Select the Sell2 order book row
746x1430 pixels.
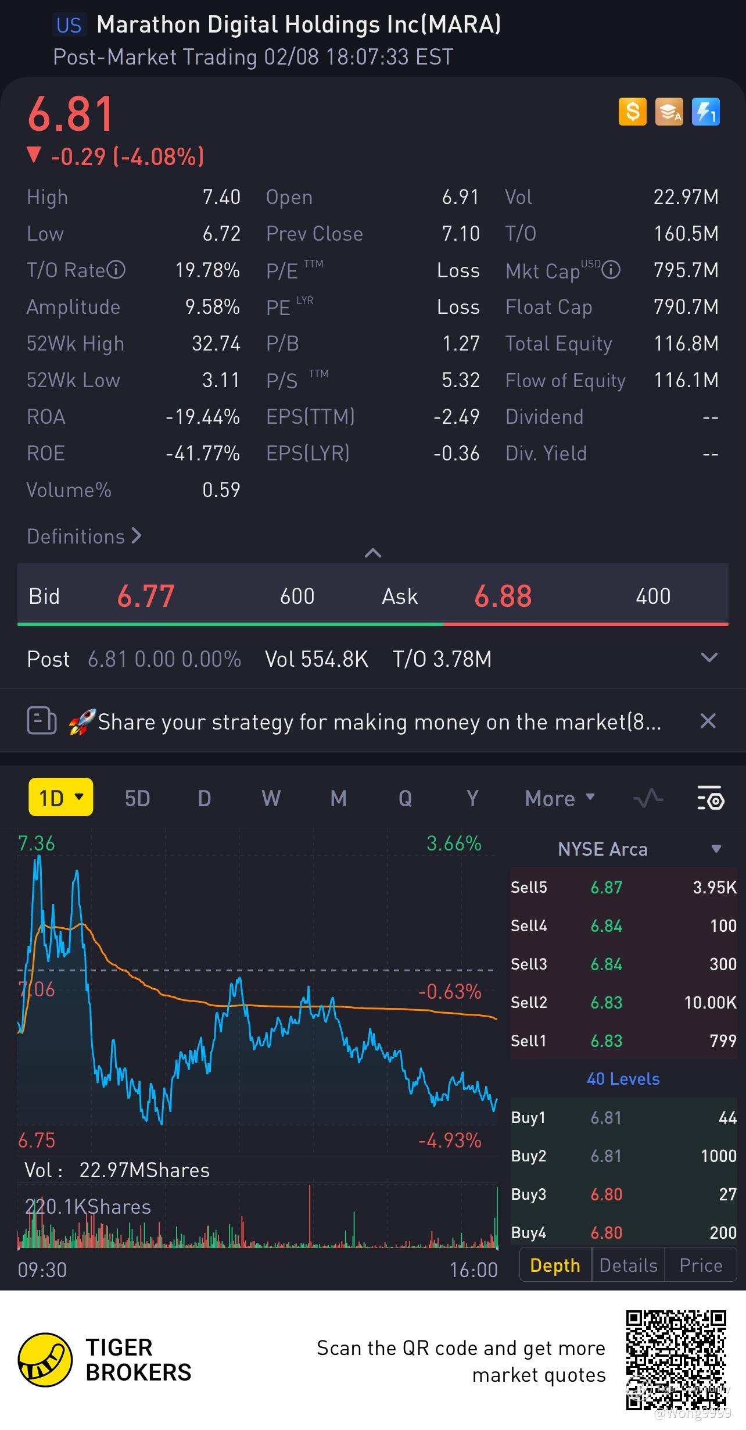[623, 1003]
